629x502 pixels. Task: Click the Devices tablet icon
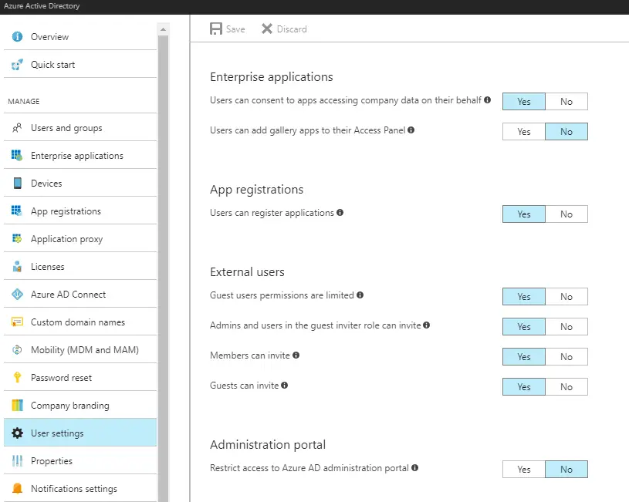point(17,184)
